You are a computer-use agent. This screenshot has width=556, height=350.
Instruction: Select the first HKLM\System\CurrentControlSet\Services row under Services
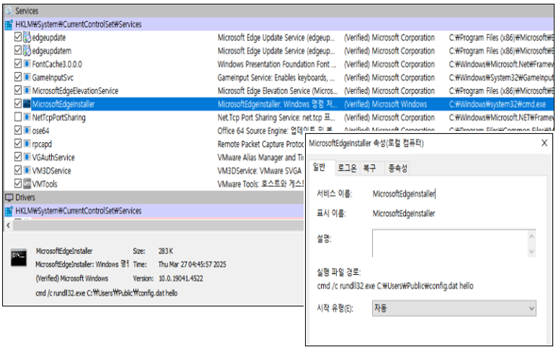click(279, 24)
